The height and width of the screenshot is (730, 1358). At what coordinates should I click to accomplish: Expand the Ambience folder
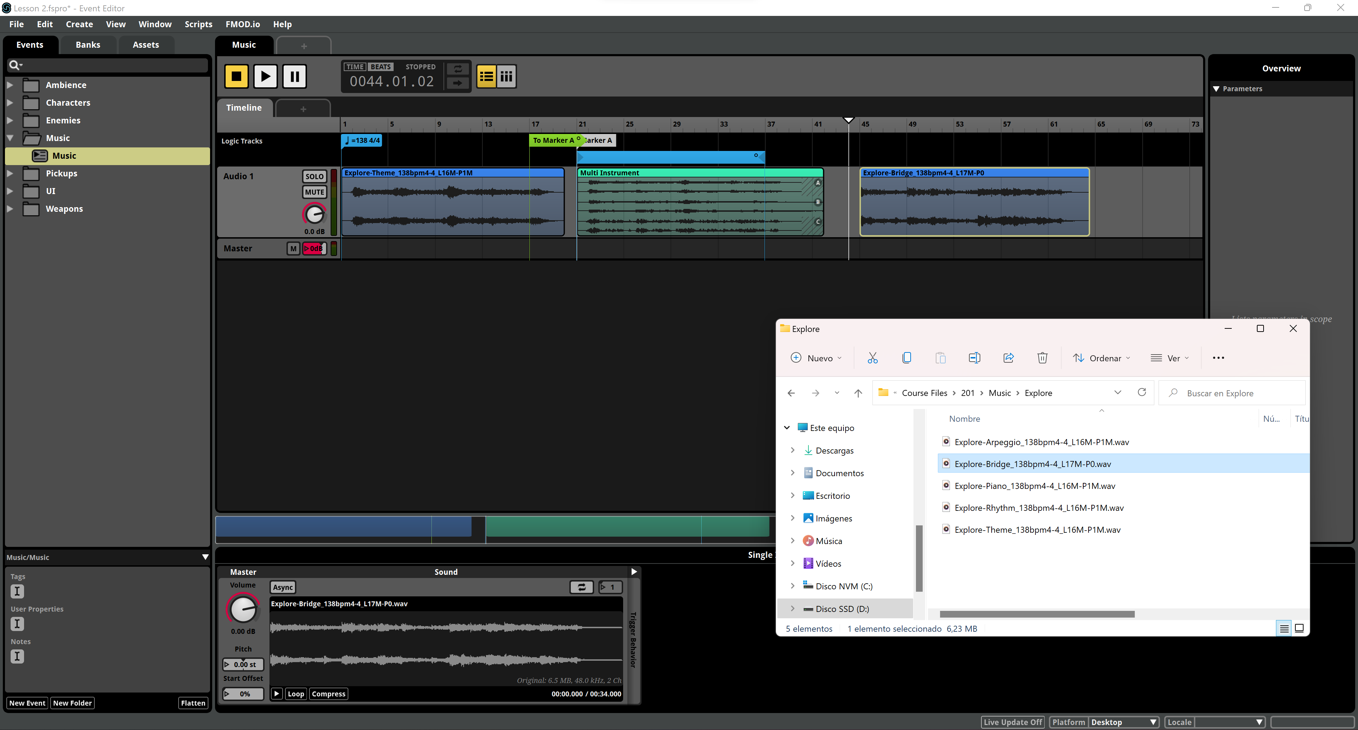coord(10,85)
